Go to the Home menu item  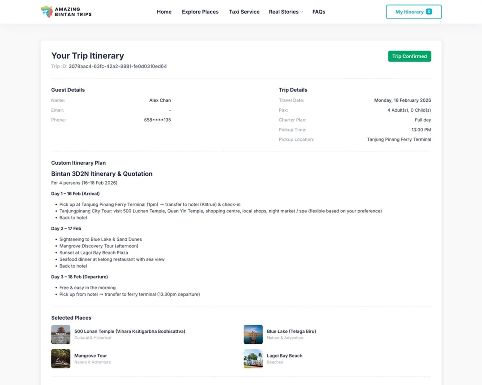(164, 12)
